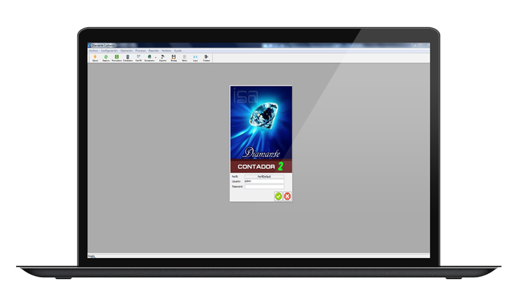
Task: Open the Procesos menu
Action: click(140, 51)
